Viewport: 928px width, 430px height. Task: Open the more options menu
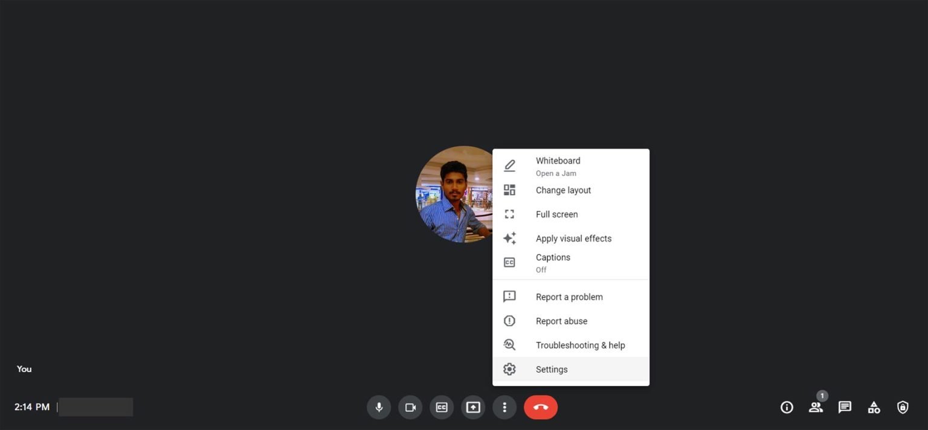[504, 407]
